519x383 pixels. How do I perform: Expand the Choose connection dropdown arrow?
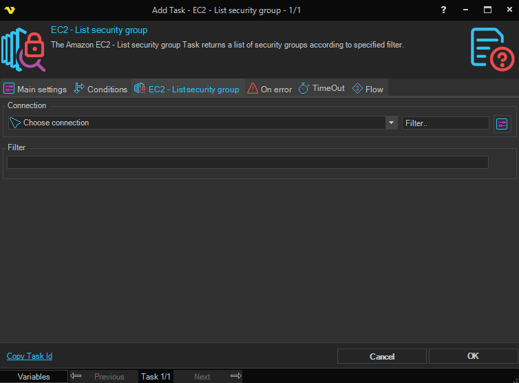pos(392,123)
